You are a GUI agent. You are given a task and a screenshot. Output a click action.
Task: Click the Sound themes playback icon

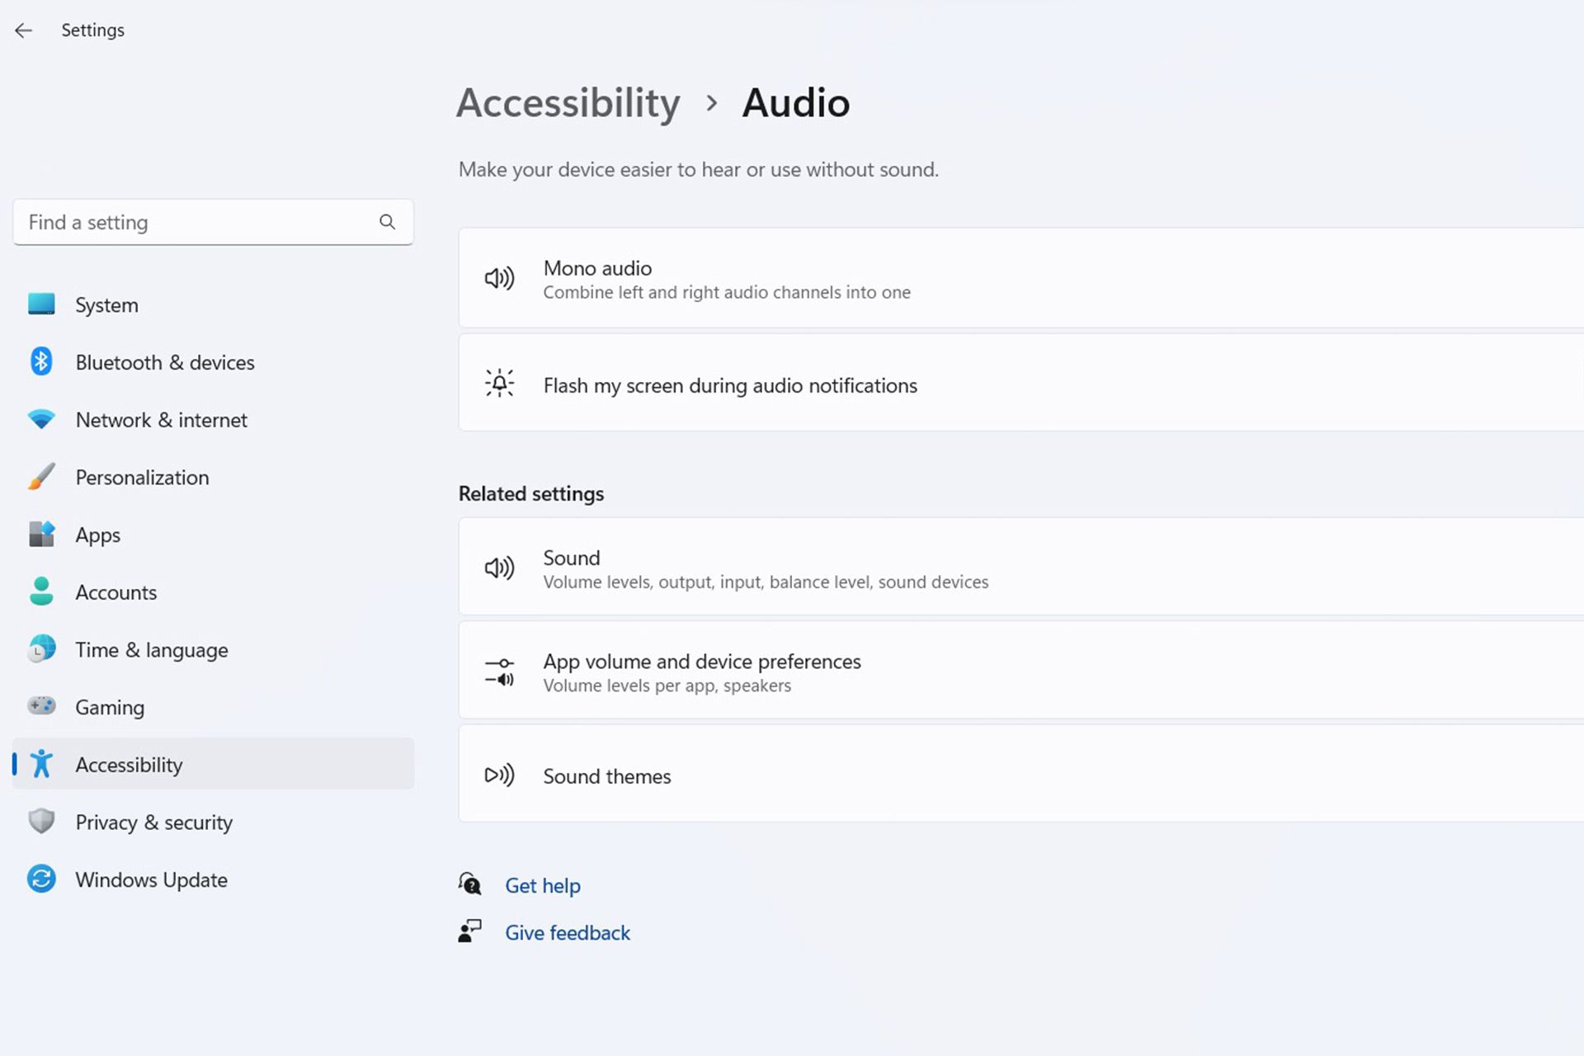(498, 775)
